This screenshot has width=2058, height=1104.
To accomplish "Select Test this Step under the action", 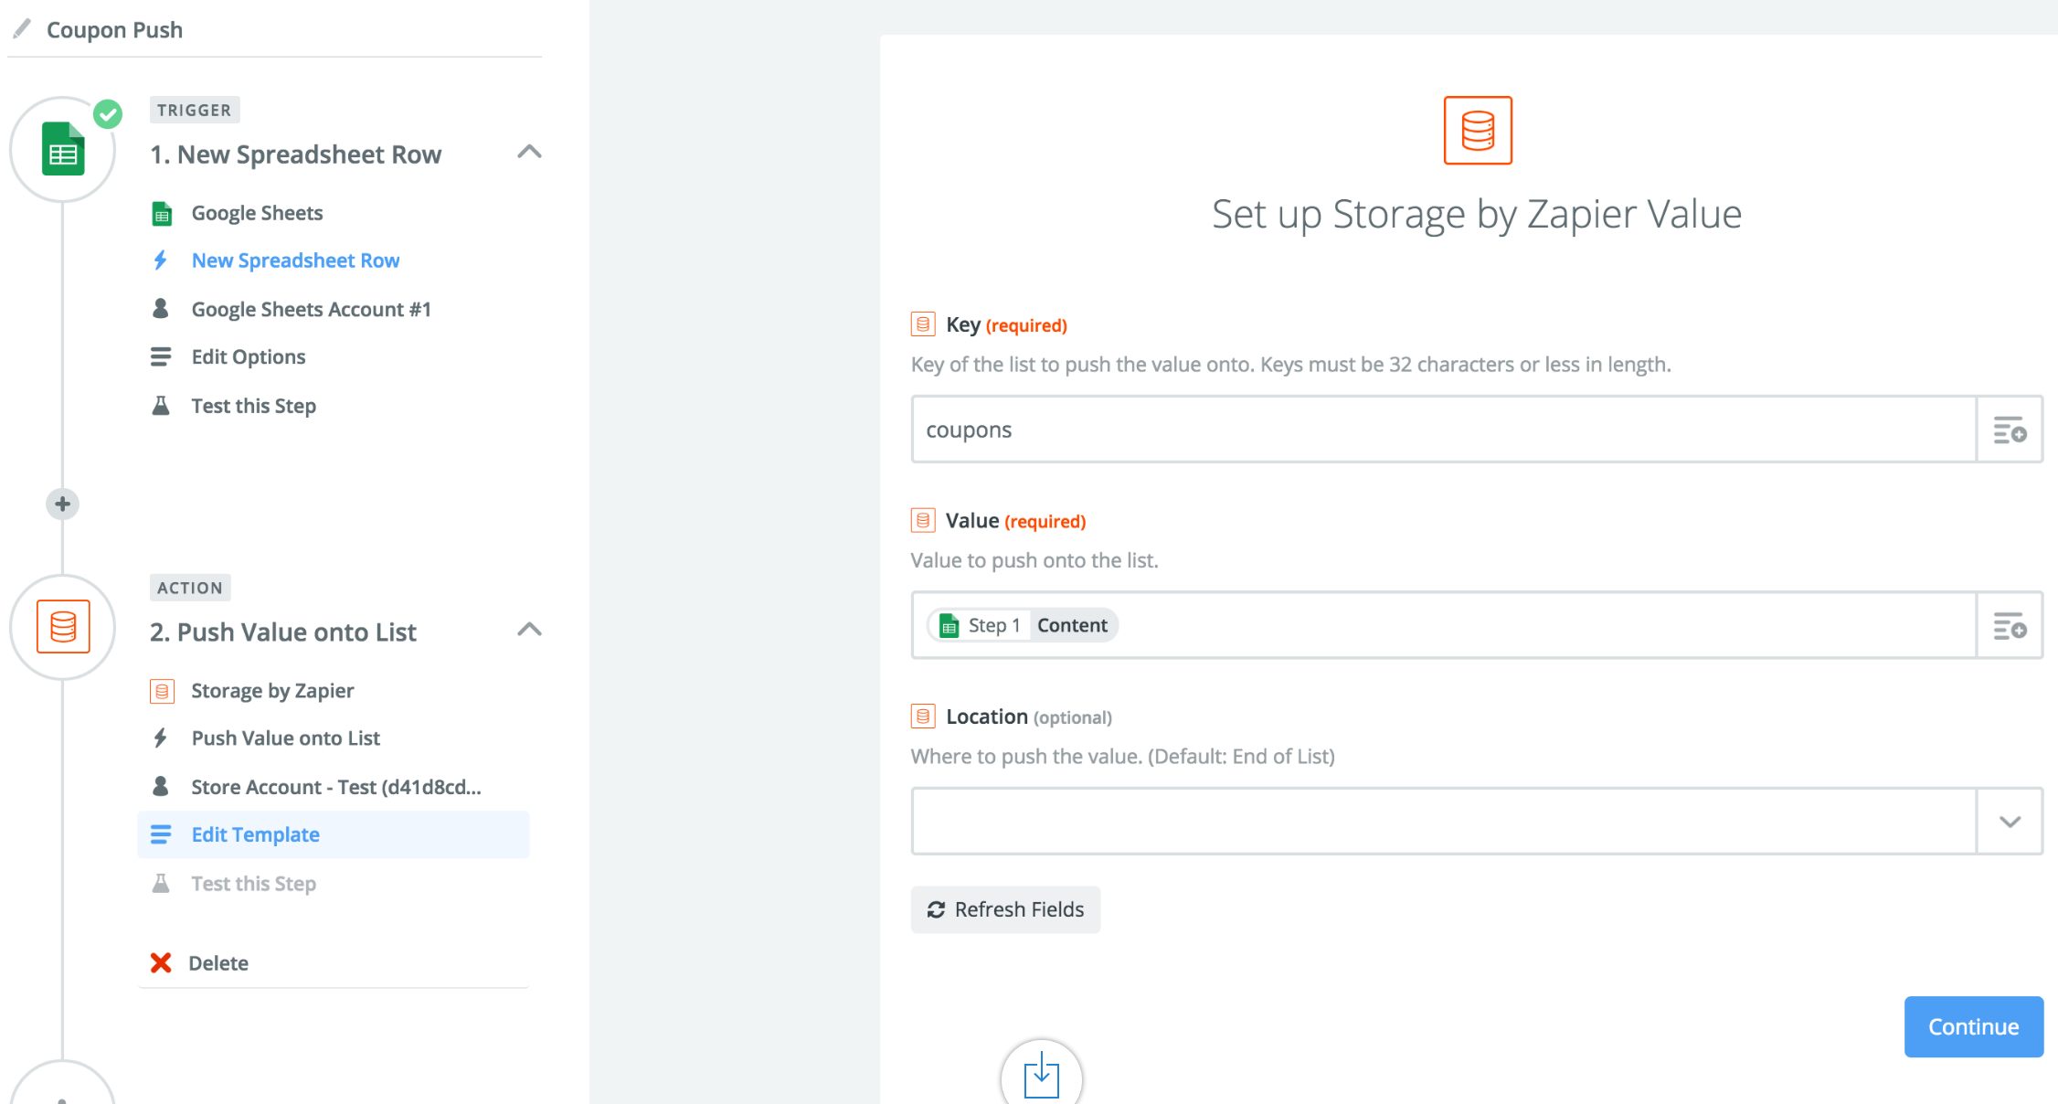I will pos(253,884).
